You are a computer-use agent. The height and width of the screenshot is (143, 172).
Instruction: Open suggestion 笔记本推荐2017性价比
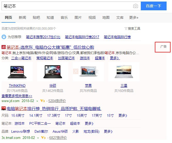tap(43, 37)
